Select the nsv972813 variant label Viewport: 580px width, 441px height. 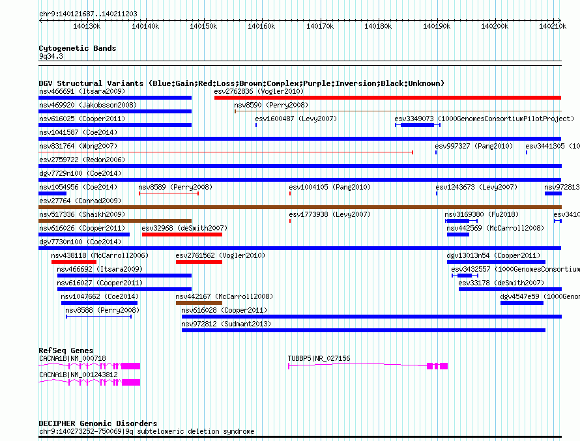pyautogui.click(x=562, y=187)
